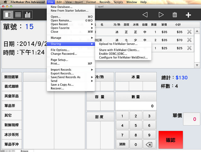Select Change Password menu item
Screen dimensions: 201x152
click(x=71, y=54)
